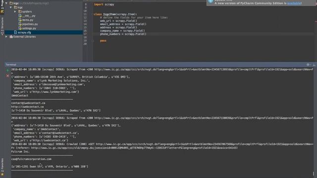Viewport: 317px width, 178px height.
Task: Click line number 17 in the gutter
Action: point(85,34)
